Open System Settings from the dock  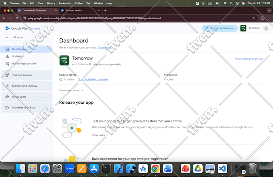tap(57, 169)
